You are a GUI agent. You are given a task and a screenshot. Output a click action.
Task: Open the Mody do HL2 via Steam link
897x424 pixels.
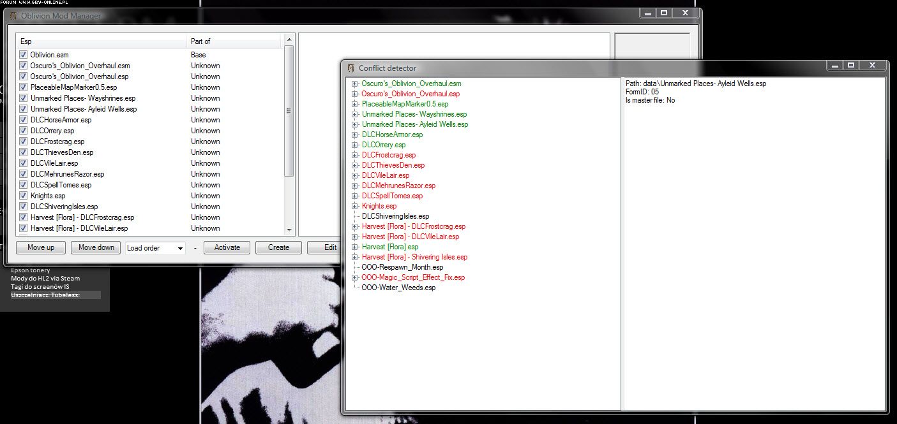45,278
